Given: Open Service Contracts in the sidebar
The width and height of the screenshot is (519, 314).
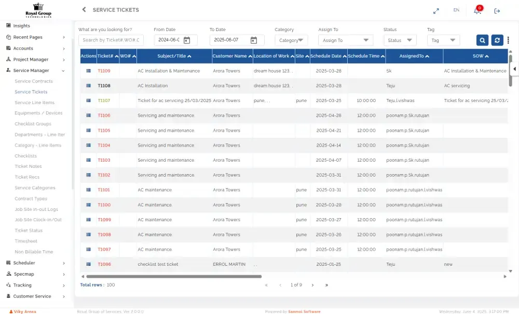Looking at the screenshot, I should click(34, 81).
